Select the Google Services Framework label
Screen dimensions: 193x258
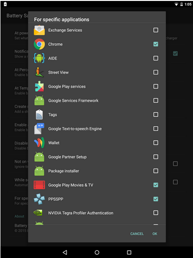tap(73, 101)
